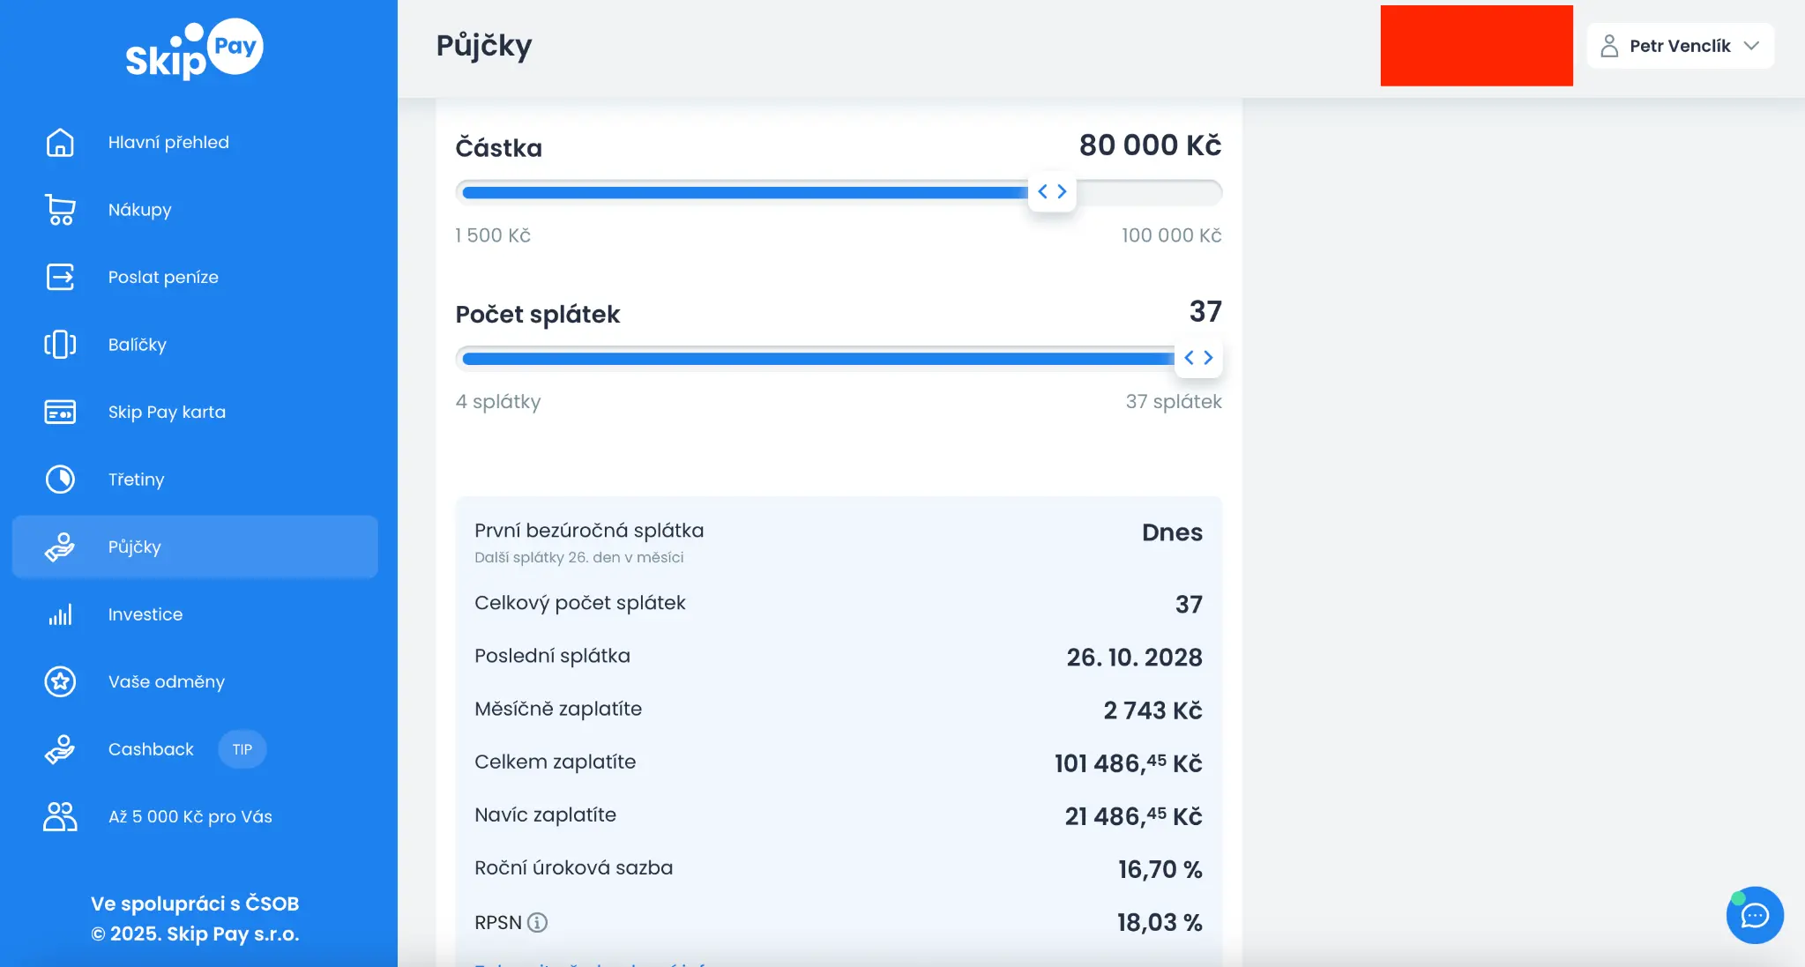Image resolution: width=1805 pixels, height=967 pixels.
Task: Open the RPSN info tooltip icon
Action: tap(537, 922)
